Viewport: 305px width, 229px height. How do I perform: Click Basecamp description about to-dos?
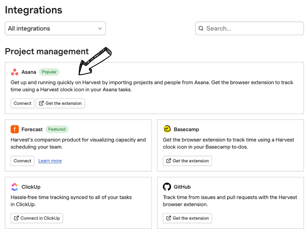(x=229, y=144)
